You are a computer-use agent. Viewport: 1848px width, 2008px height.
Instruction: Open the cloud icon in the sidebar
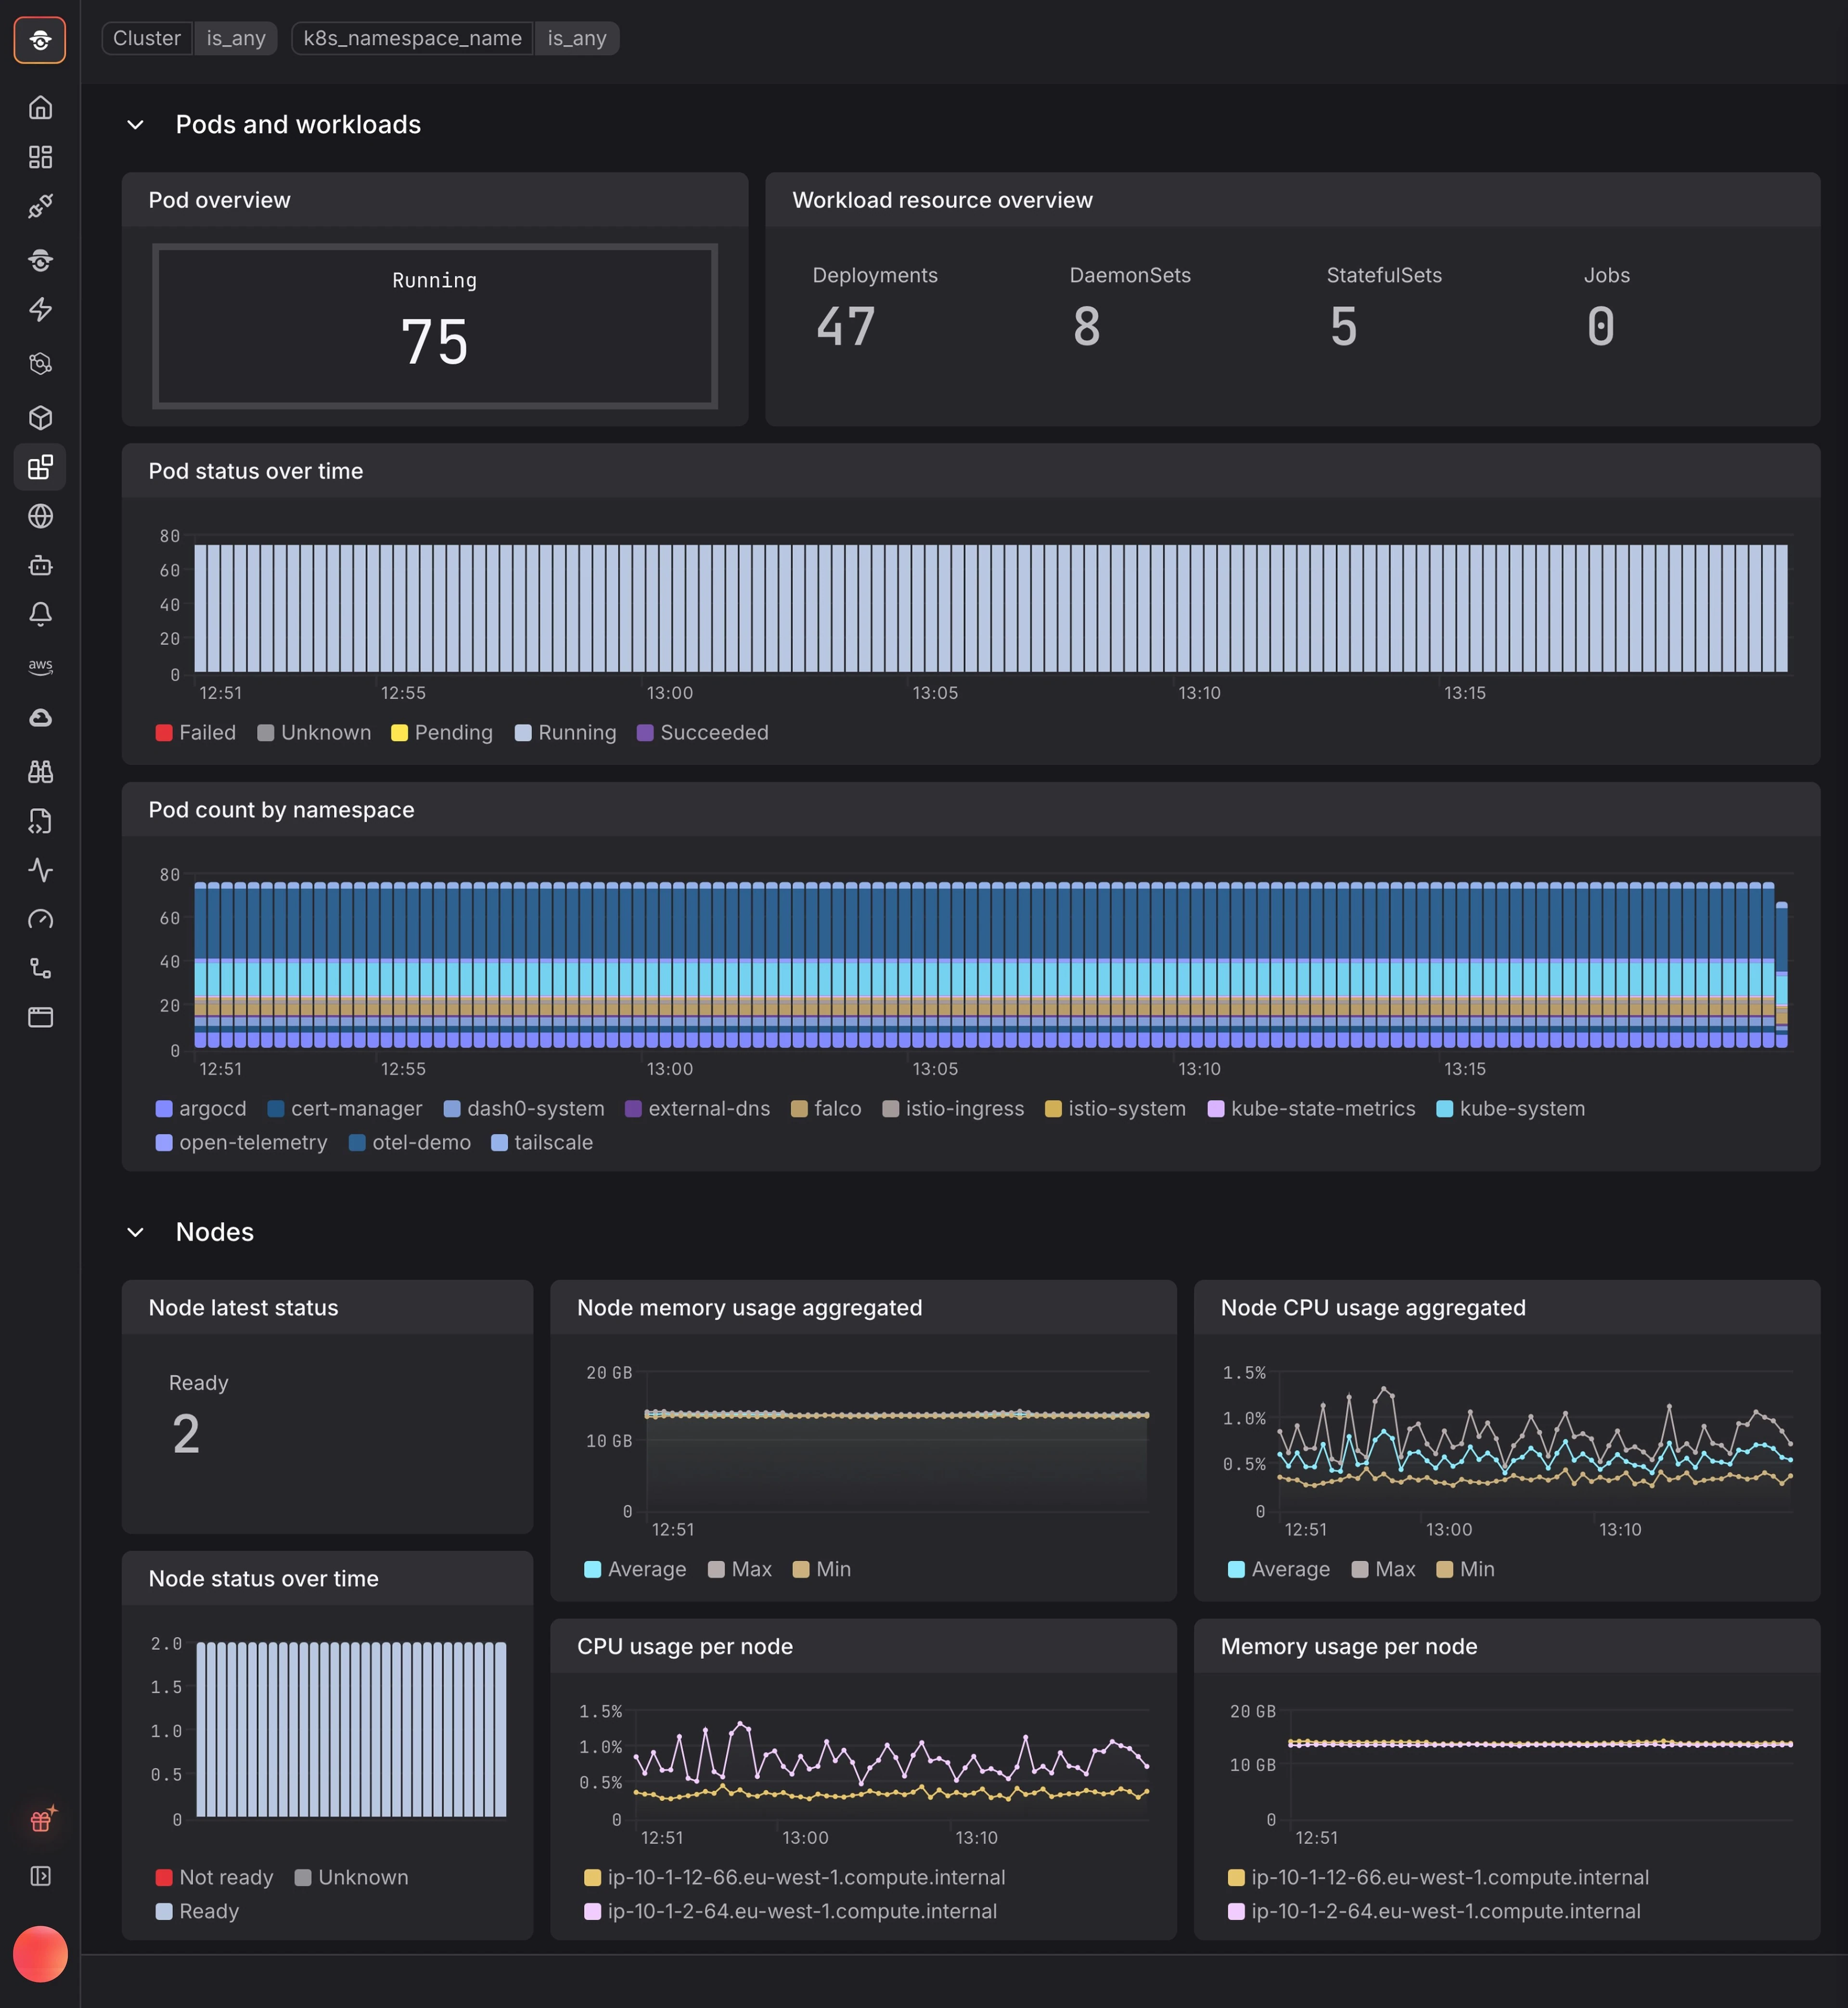point(40,718)
